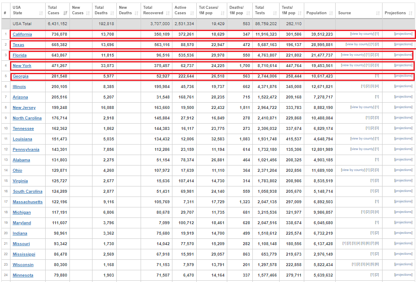Click view by county for New Jersey
Viewport: 416px width, 282px height.
362,107
